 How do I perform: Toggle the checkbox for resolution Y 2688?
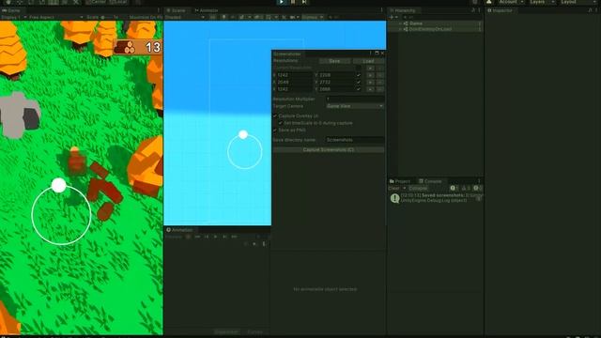[359, 89]
